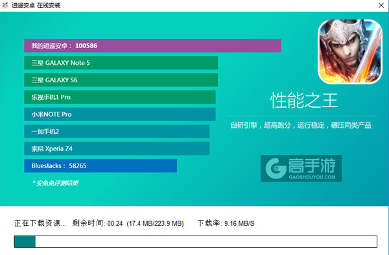Click the warrior game app icon
389x255 pixels.
350,52
